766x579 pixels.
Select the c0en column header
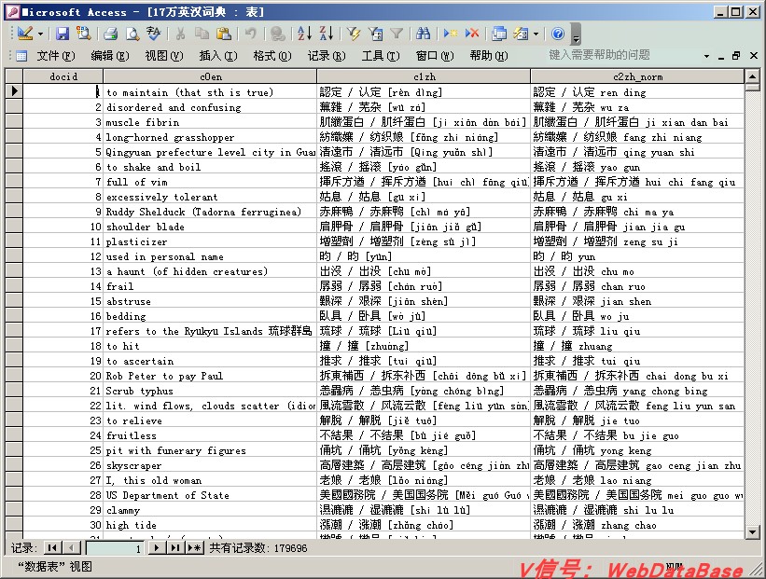pyautogui.click(x=210, y=76)
